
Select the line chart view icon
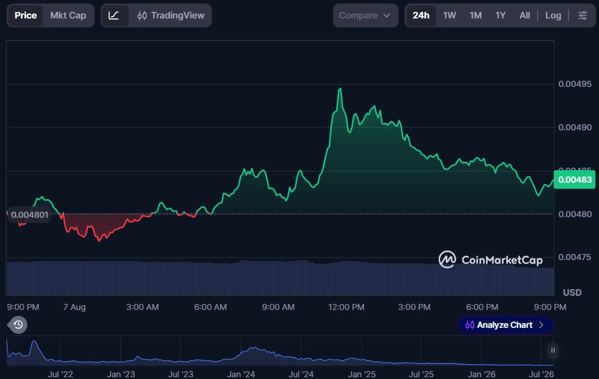[x=114, y=15]
